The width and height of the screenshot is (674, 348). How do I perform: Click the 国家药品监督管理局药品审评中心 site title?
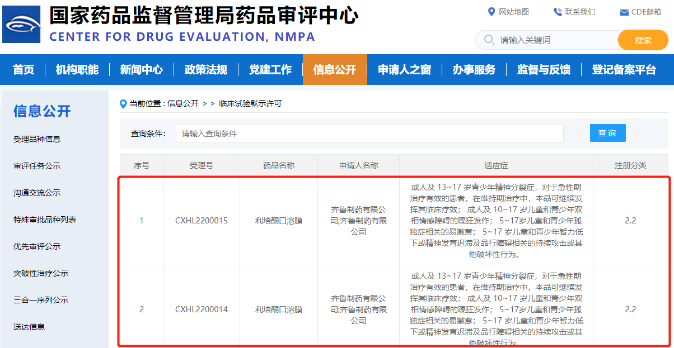point(204,16)
